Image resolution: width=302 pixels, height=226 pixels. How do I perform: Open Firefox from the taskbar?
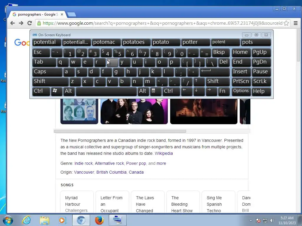pos(99,220)
